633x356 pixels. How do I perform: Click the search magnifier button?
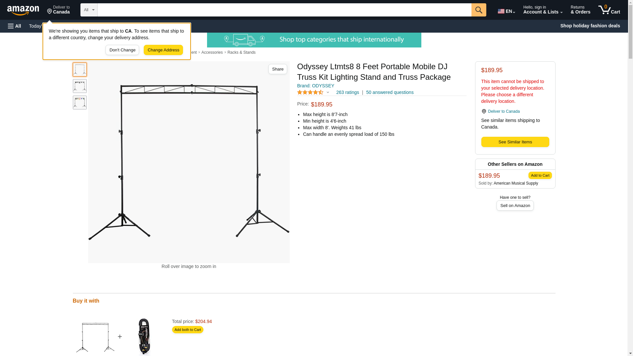(x=479, y=10)
